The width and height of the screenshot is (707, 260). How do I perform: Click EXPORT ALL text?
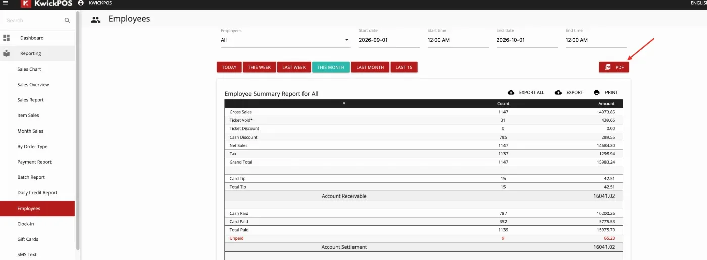(532, 92)
